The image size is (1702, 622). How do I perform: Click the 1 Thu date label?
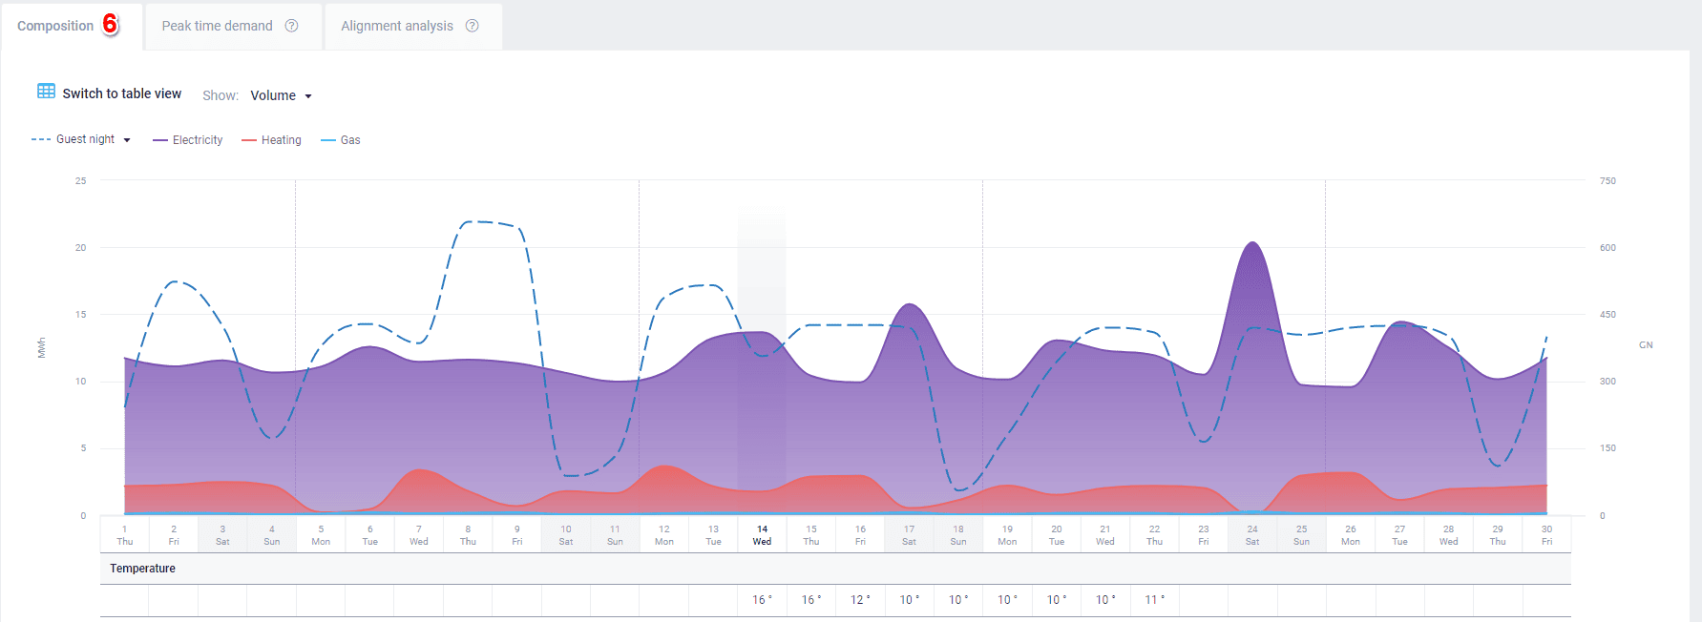(125, 535)
